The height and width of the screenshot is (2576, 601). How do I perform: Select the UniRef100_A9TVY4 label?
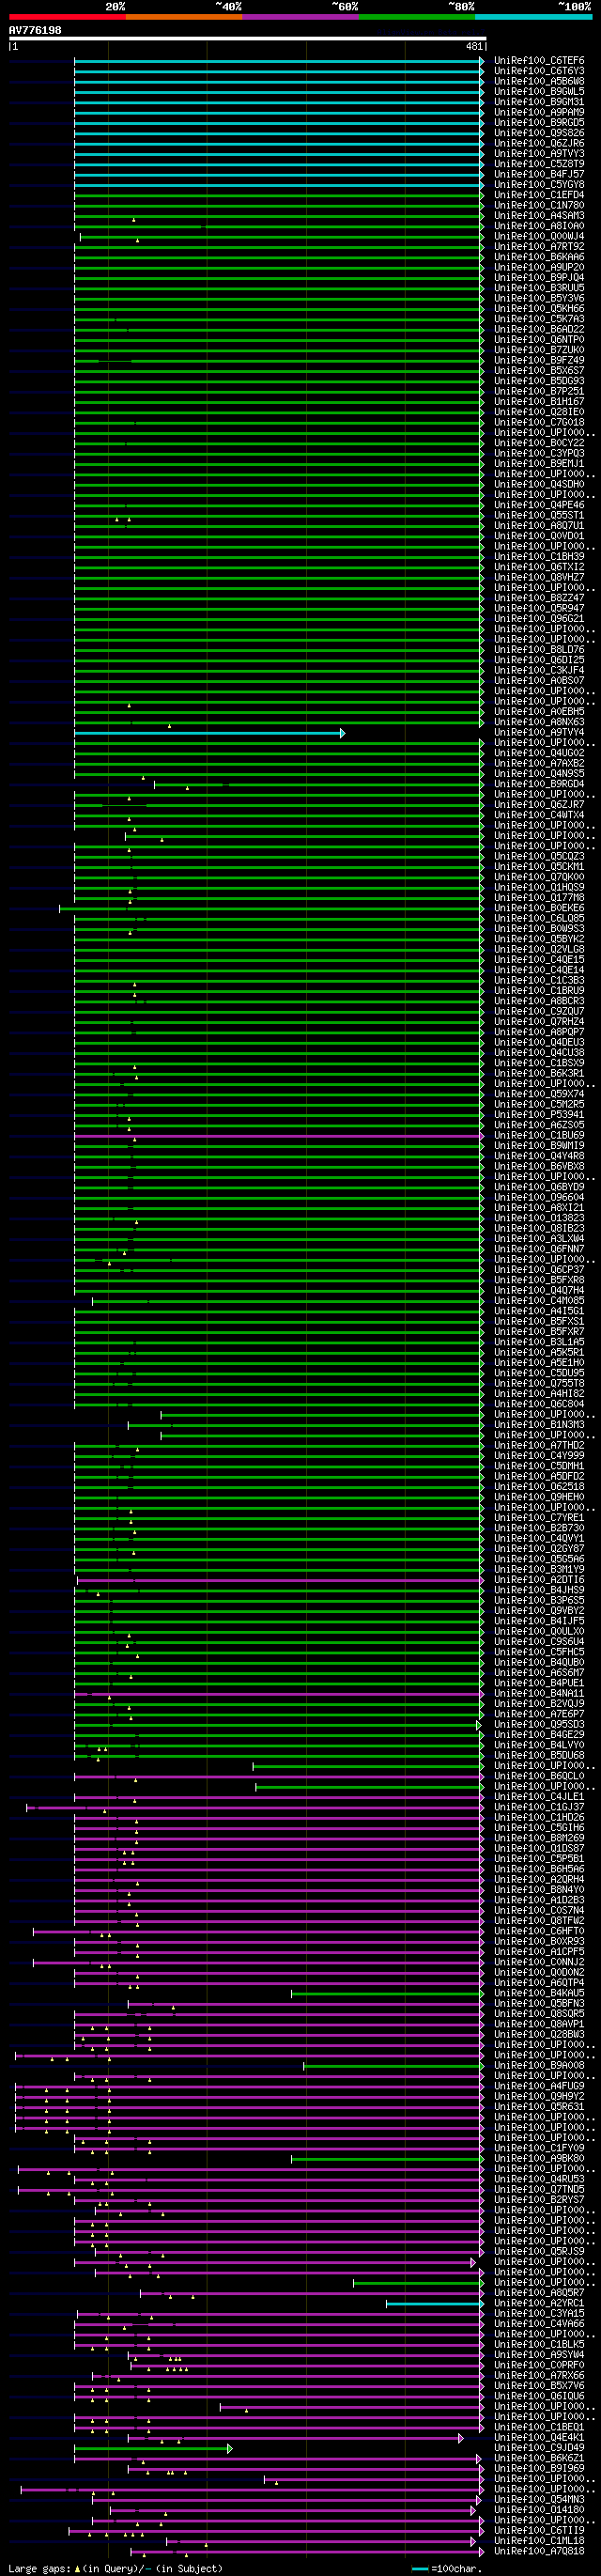click(539, 733)
